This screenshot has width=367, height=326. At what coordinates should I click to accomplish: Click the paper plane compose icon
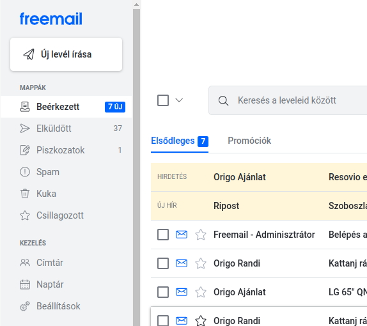pos(29,54)
